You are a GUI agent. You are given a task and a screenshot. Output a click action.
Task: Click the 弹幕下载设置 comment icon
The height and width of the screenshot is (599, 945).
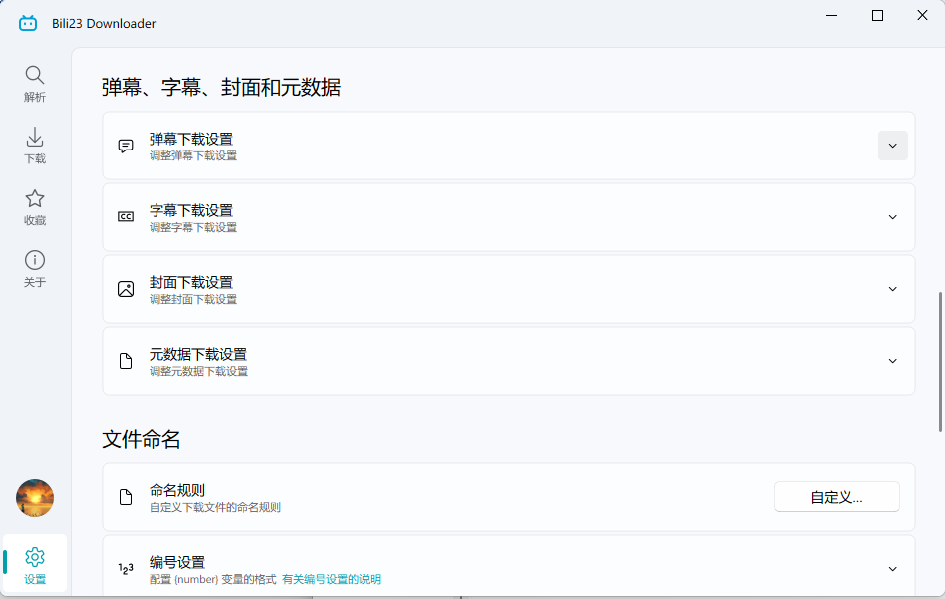tap(126, 146)
